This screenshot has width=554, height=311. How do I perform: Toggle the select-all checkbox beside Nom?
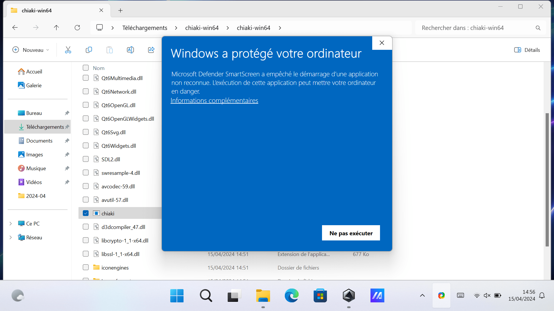(x=86, y=68)
